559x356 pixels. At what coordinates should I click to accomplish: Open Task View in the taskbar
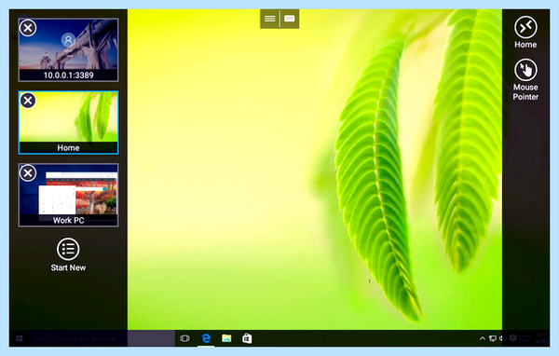[x=184, y=338]
